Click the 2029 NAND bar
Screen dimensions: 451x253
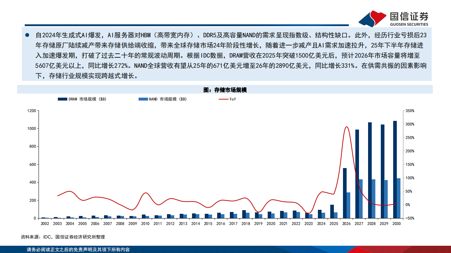(386, 199)
